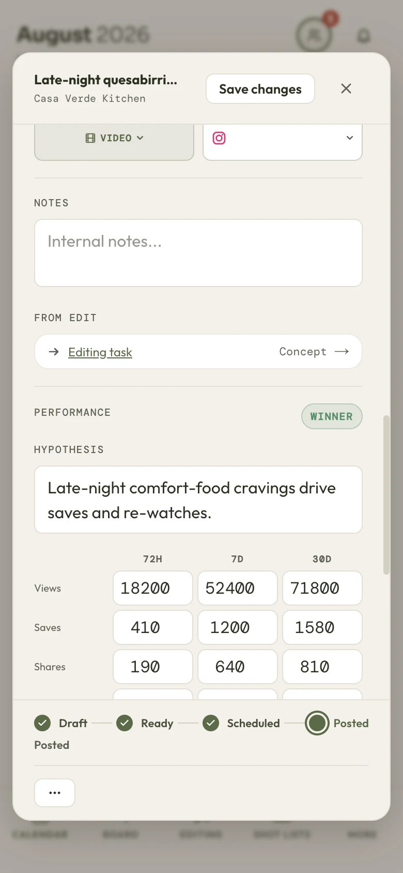Click the Internal notes text area
Screen dimensions: 403x873
point(198,253)
